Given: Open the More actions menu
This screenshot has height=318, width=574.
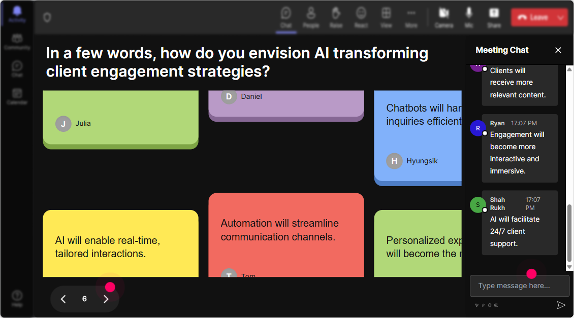Looking at the screenshot, I should pyautogui.click(x=411, y=17).
